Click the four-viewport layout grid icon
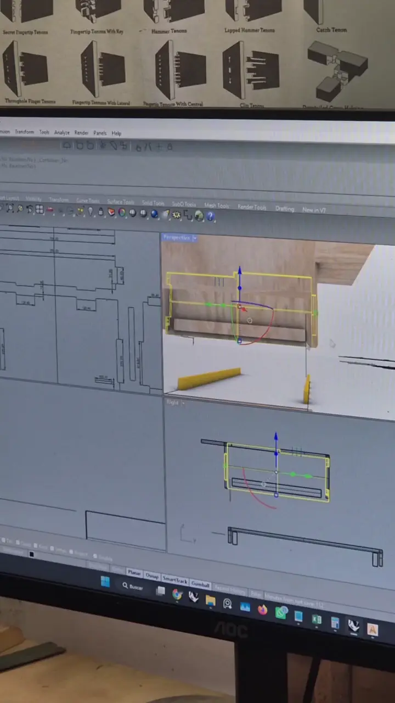The width and height of the screenshot is (395, 703). pos(39,209)
